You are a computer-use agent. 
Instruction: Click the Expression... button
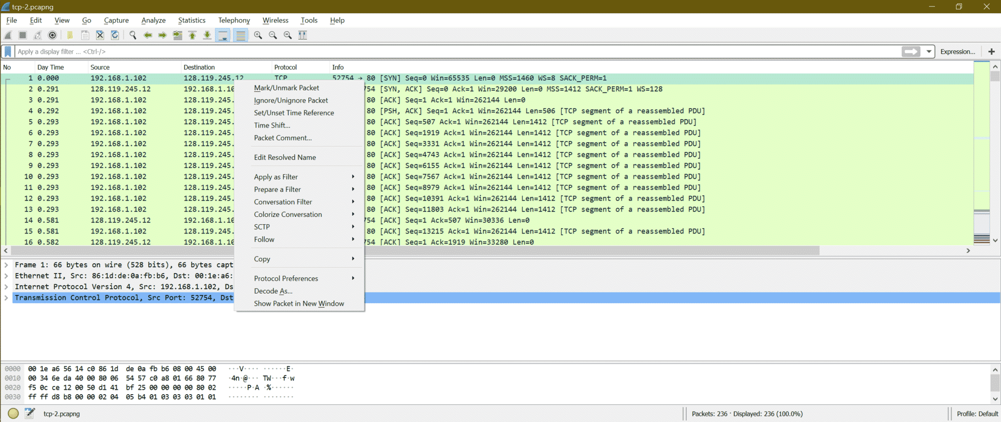click(x=957, y=51)
